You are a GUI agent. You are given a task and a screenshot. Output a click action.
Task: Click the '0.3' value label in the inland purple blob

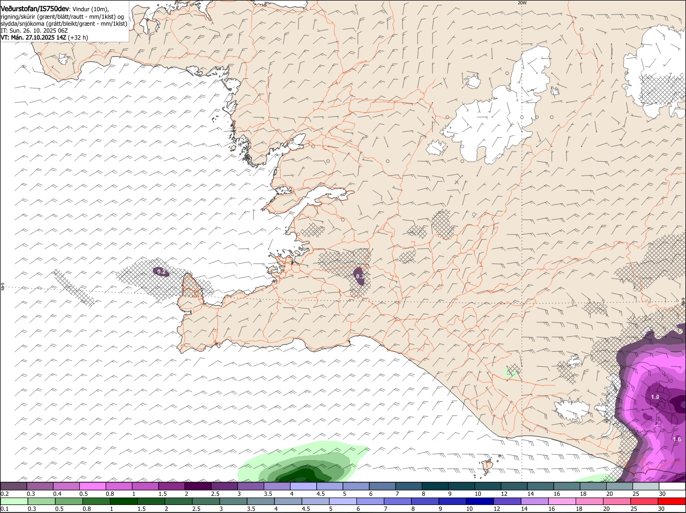[360, 276]
